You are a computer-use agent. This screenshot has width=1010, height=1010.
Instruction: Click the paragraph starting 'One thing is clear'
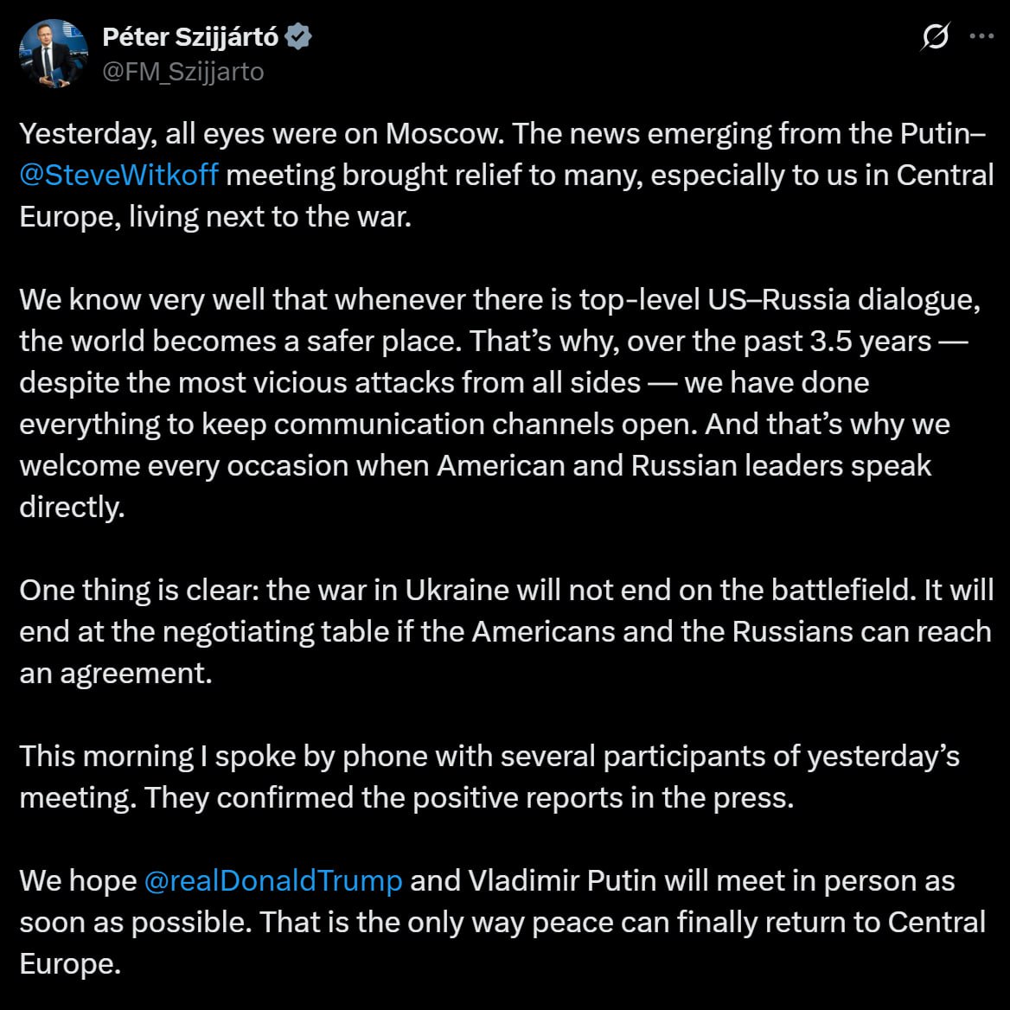coord(506,632)
